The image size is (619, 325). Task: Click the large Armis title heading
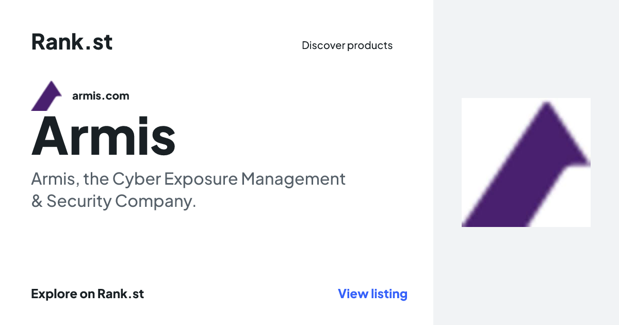[103, 136]
